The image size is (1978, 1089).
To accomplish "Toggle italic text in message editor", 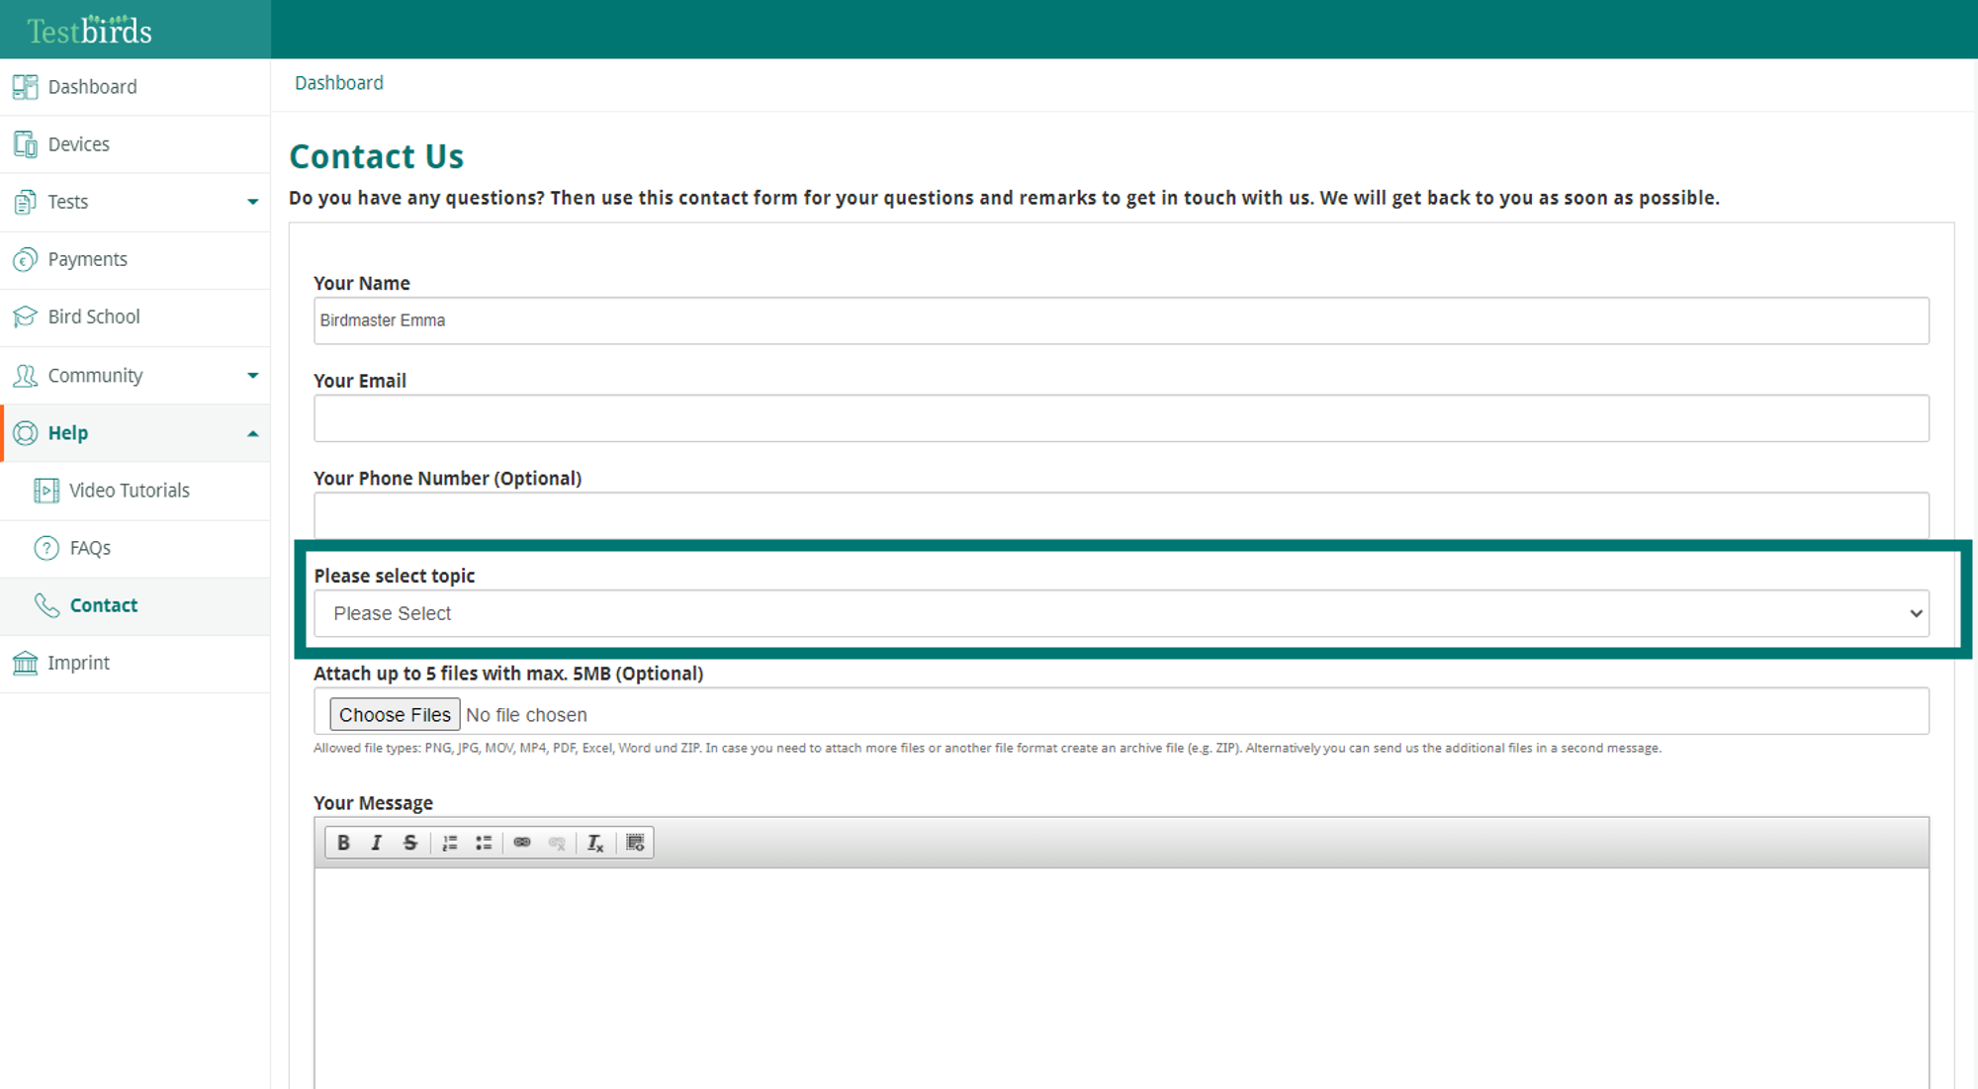I will click(377, 843).
